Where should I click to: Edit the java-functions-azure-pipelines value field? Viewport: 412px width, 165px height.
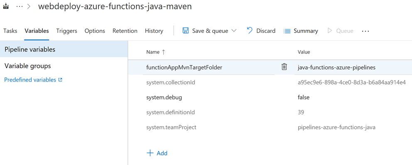point(353,68)
